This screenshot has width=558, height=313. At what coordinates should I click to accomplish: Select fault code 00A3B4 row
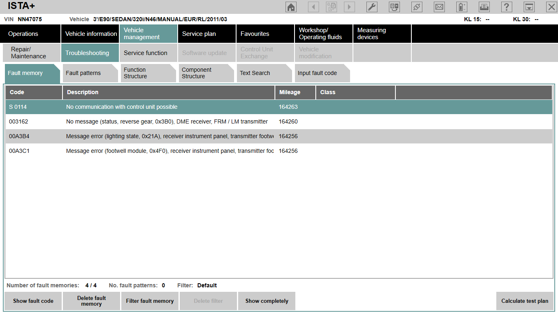[279, 136]
